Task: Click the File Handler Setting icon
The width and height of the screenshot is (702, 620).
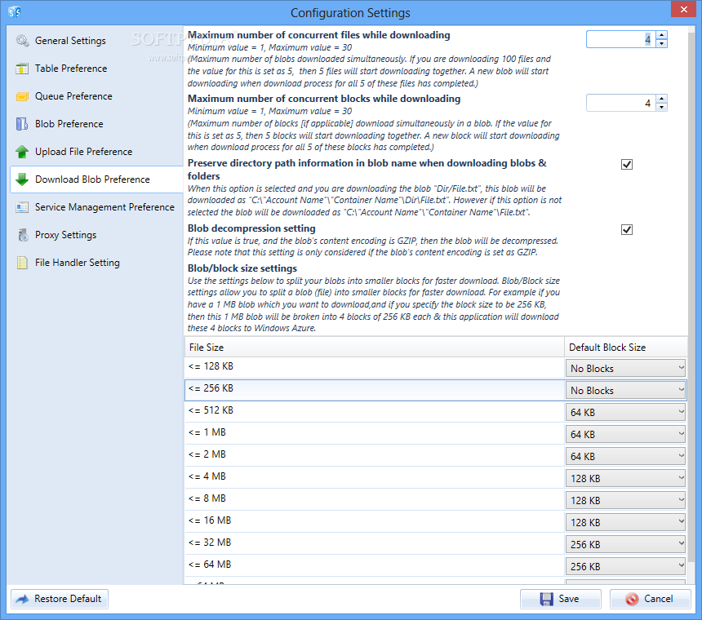Action: coord(22,263)
